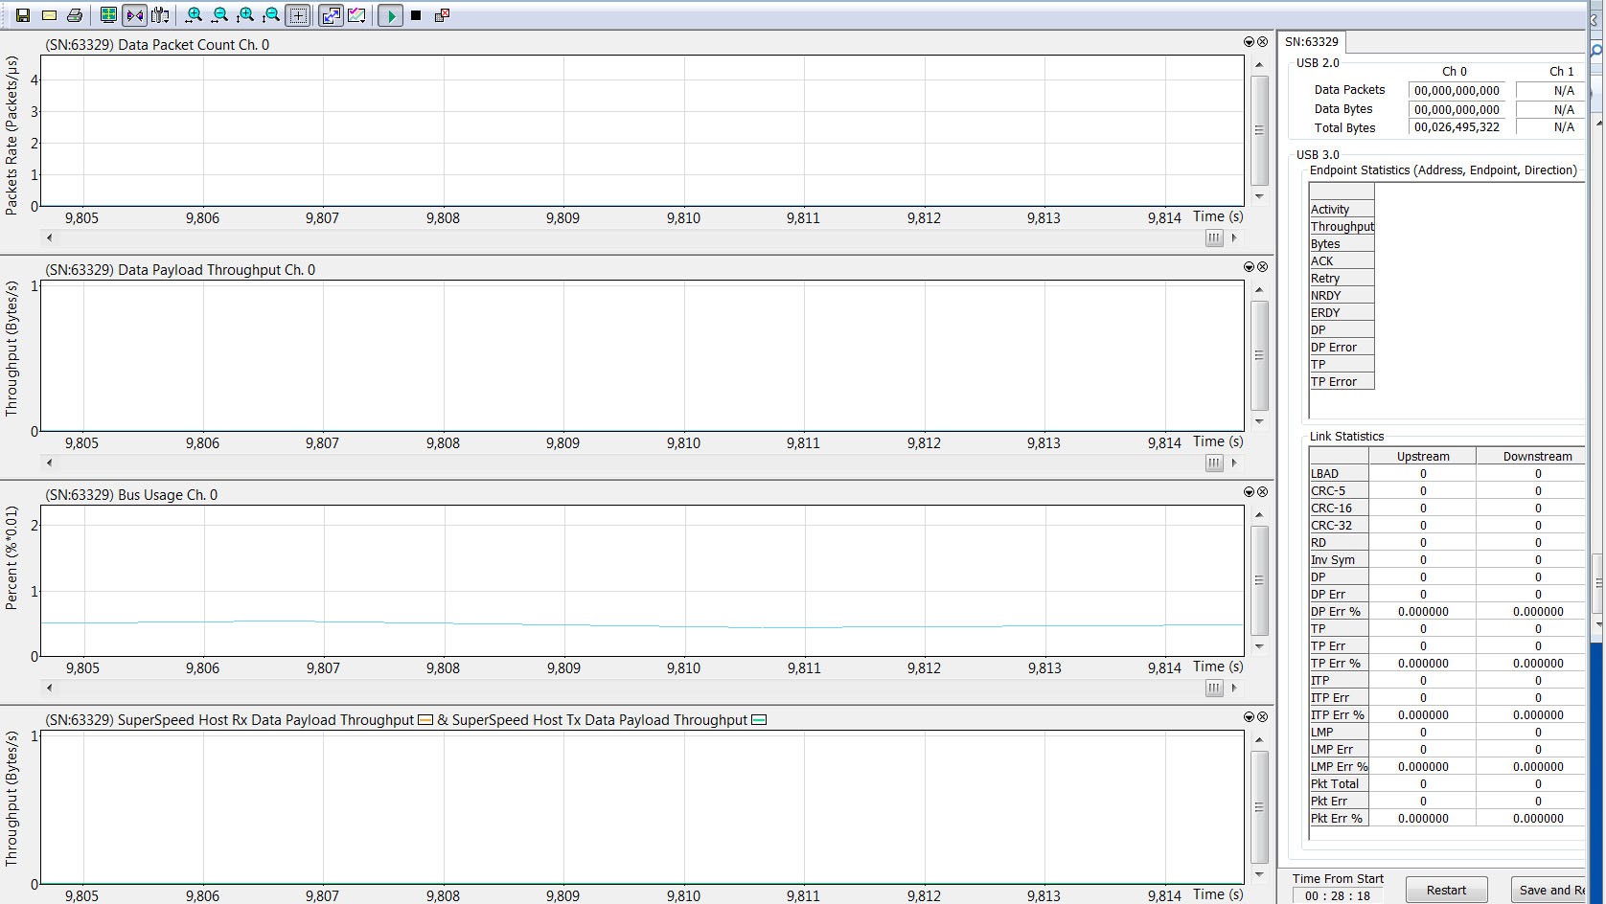Click the Data Packets Ch 0 value field
Screen dimensions: 1606x904
[x=1457, y=91]
